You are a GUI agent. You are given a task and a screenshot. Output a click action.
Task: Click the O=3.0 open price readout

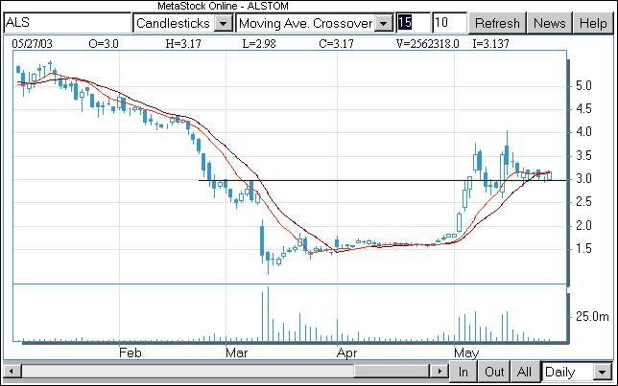[x=104, y=44]
